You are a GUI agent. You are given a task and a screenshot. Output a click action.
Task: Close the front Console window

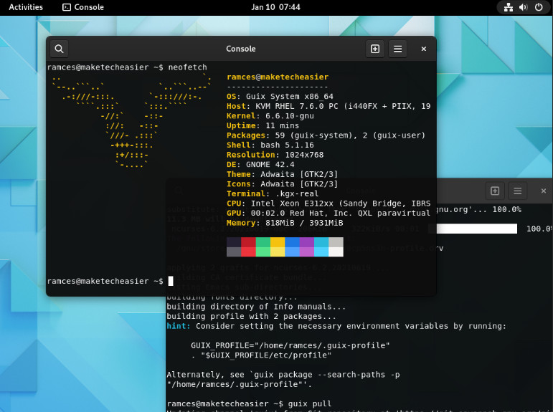(424, 49)
